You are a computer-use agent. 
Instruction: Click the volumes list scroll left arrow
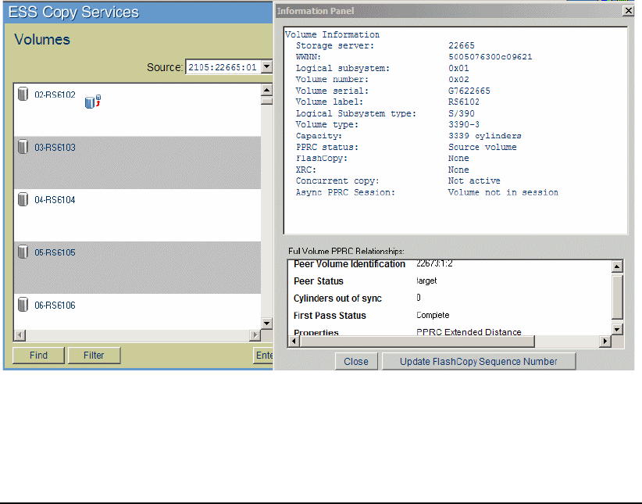[x=20, y=335]
